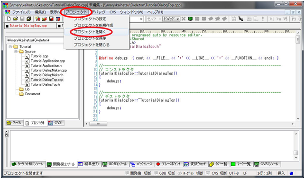The image size is (305, 179).
Task: Click the path field showing ¥¥mary¥kaihatsu¥Skeleton¥
Action: click(x=35, y=40)
